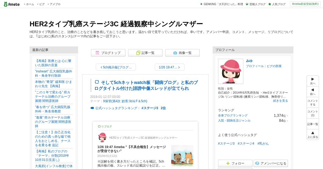Open theme 9保管(第4次 妨害:3d&F&5ch)

point(125,101)
